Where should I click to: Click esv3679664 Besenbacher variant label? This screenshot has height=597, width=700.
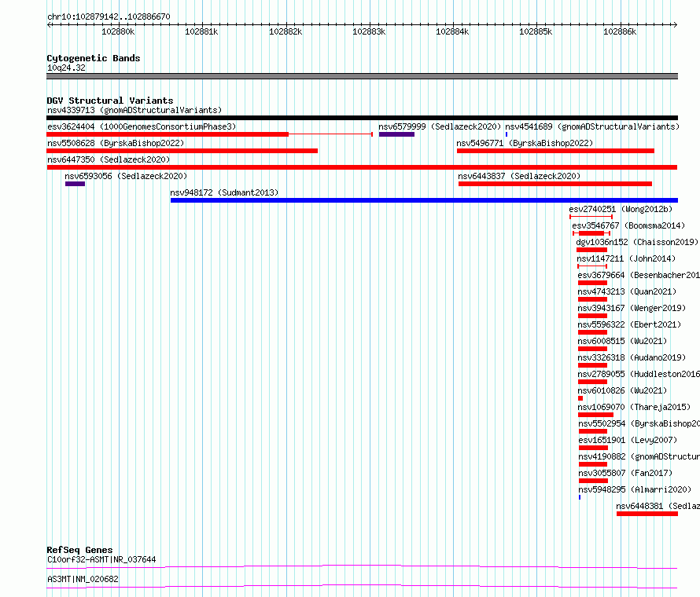tap(639, 275)
